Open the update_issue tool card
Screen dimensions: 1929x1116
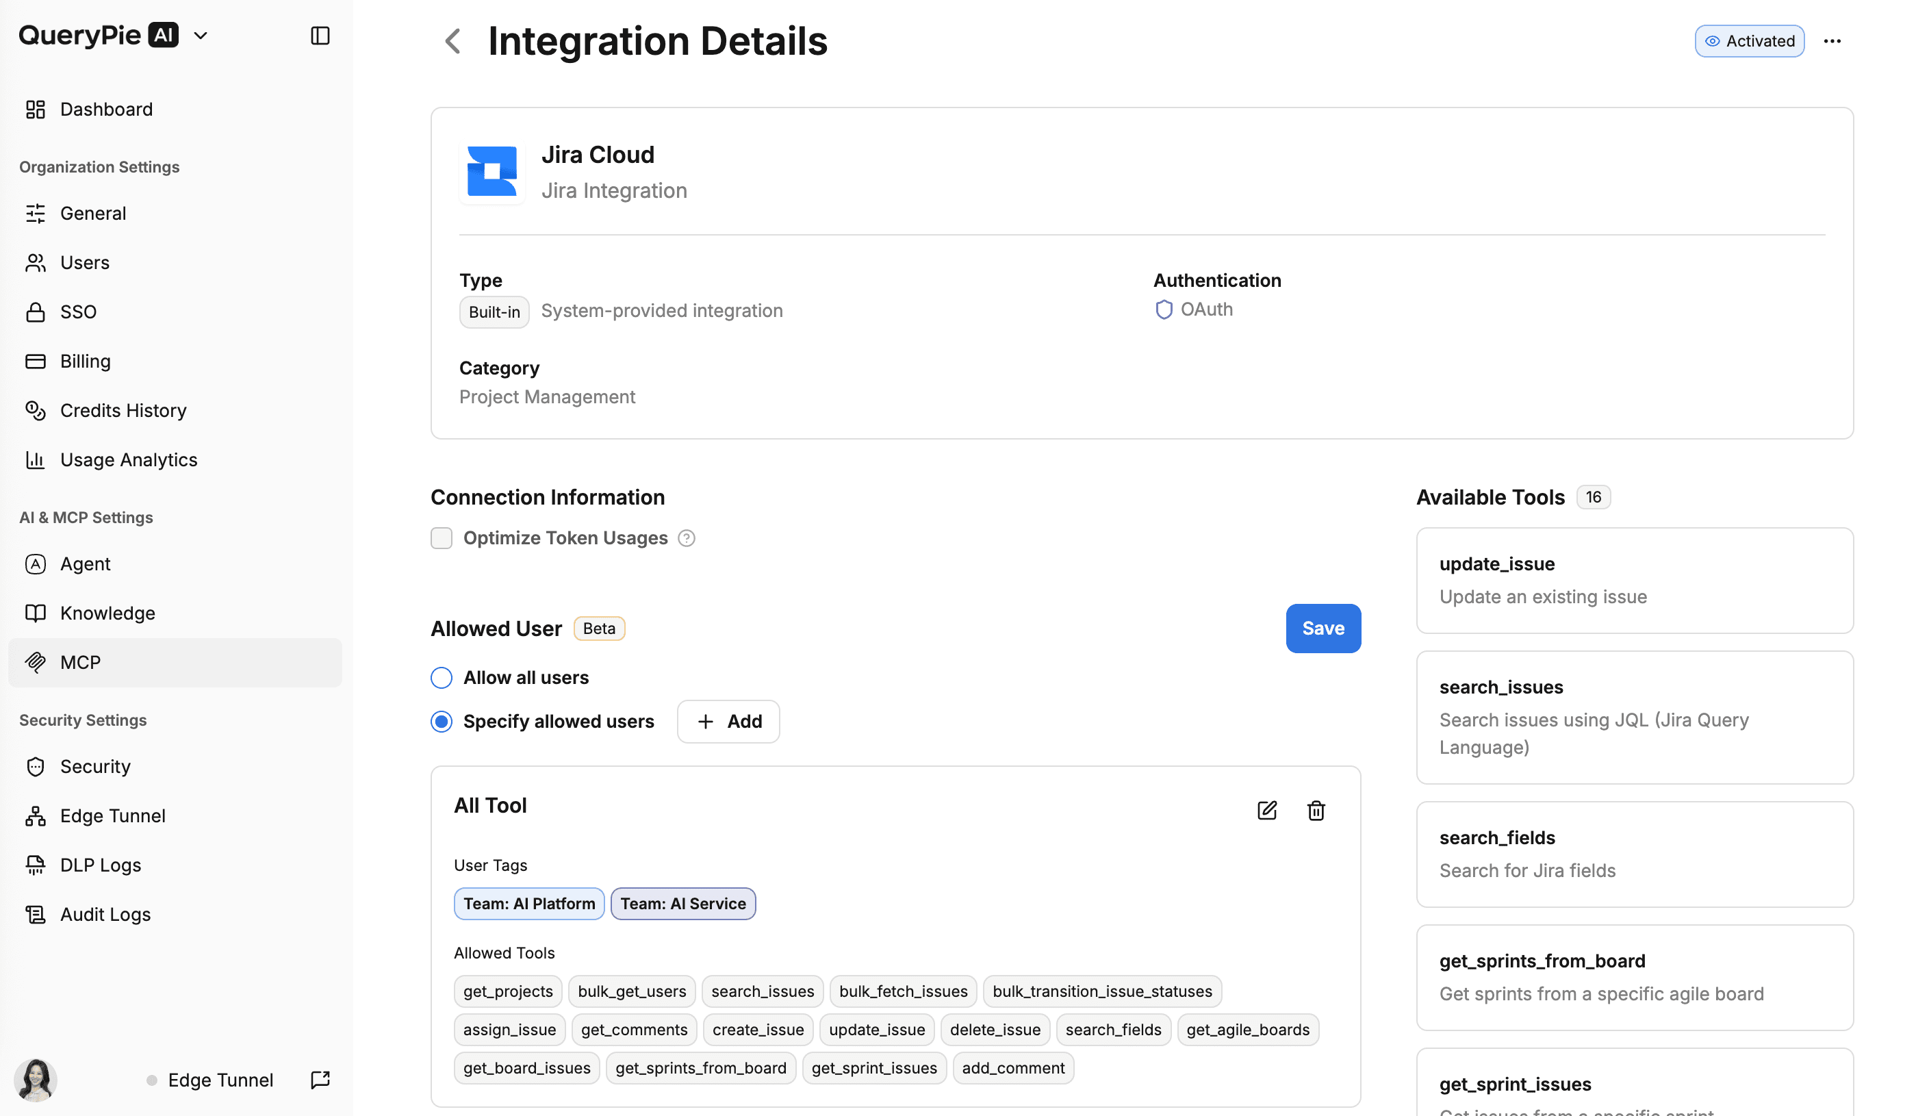click(1634, 580)
